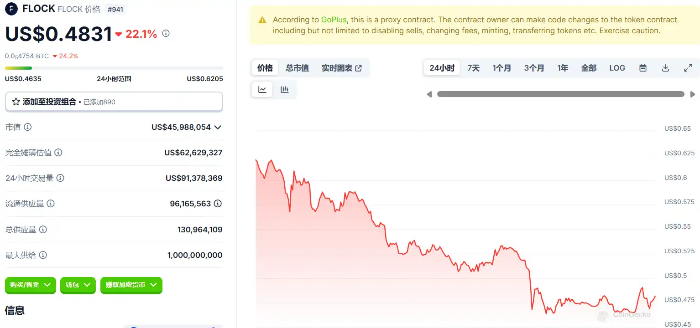Click the 24小时范围 price range bar
Screen dimensions: 700x328
114,68
